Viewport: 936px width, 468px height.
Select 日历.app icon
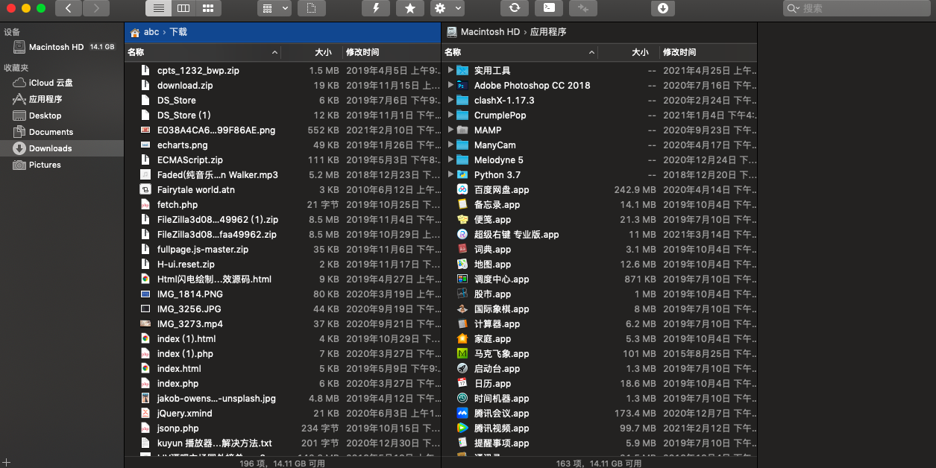click(462, 383)
